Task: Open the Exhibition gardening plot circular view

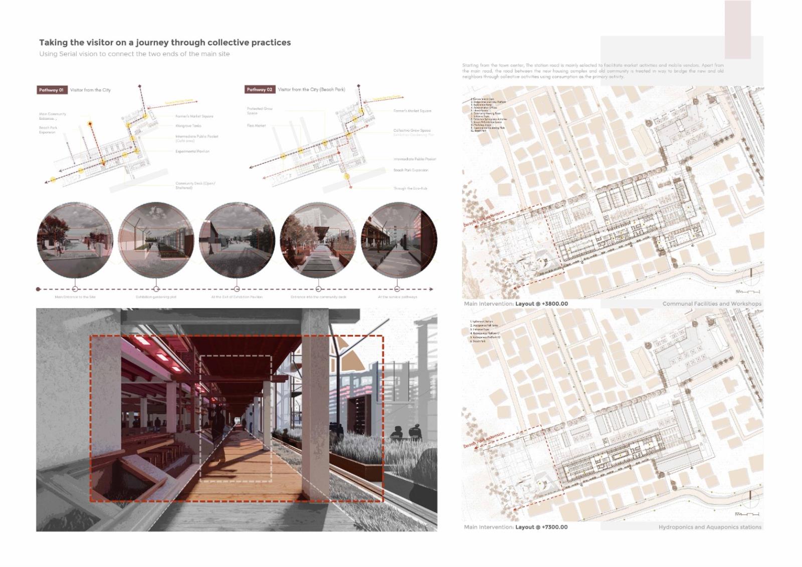Action: tap(156, 240)
